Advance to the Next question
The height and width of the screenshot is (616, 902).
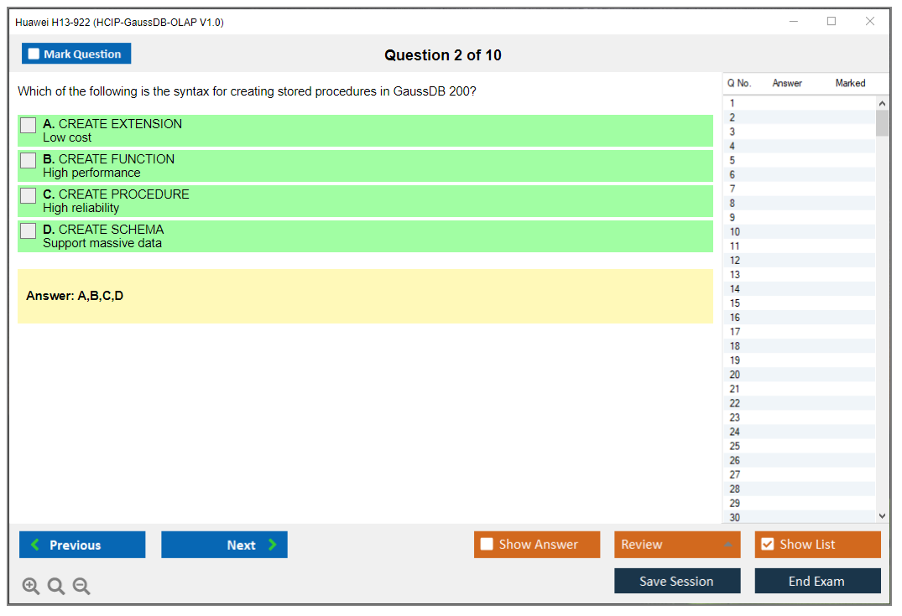coord(224,545)
